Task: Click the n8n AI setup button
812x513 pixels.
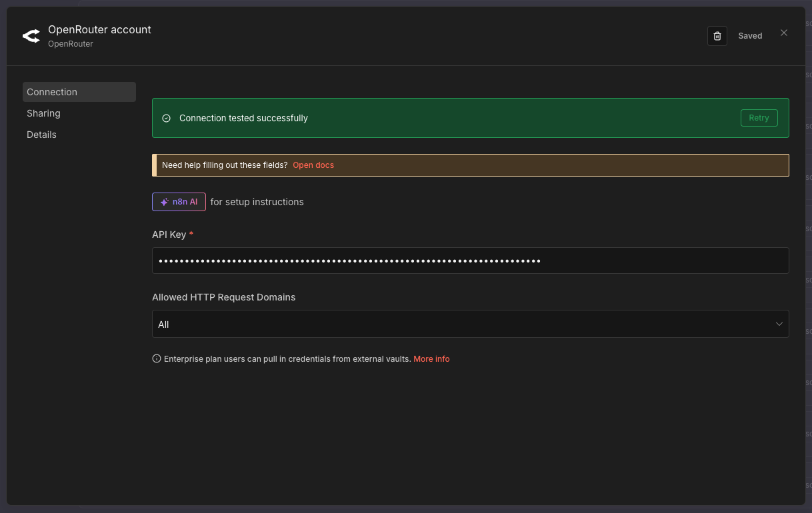Action: point(179,202)
